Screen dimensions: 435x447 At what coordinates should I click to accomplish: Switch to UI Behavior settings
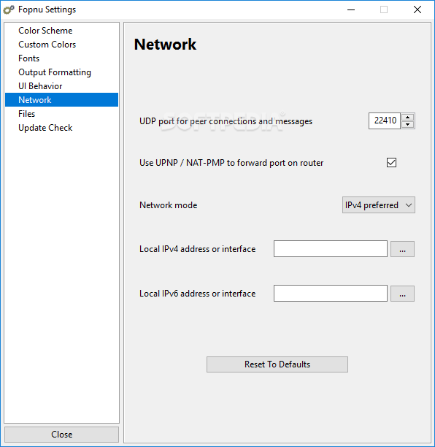[61, 86]
